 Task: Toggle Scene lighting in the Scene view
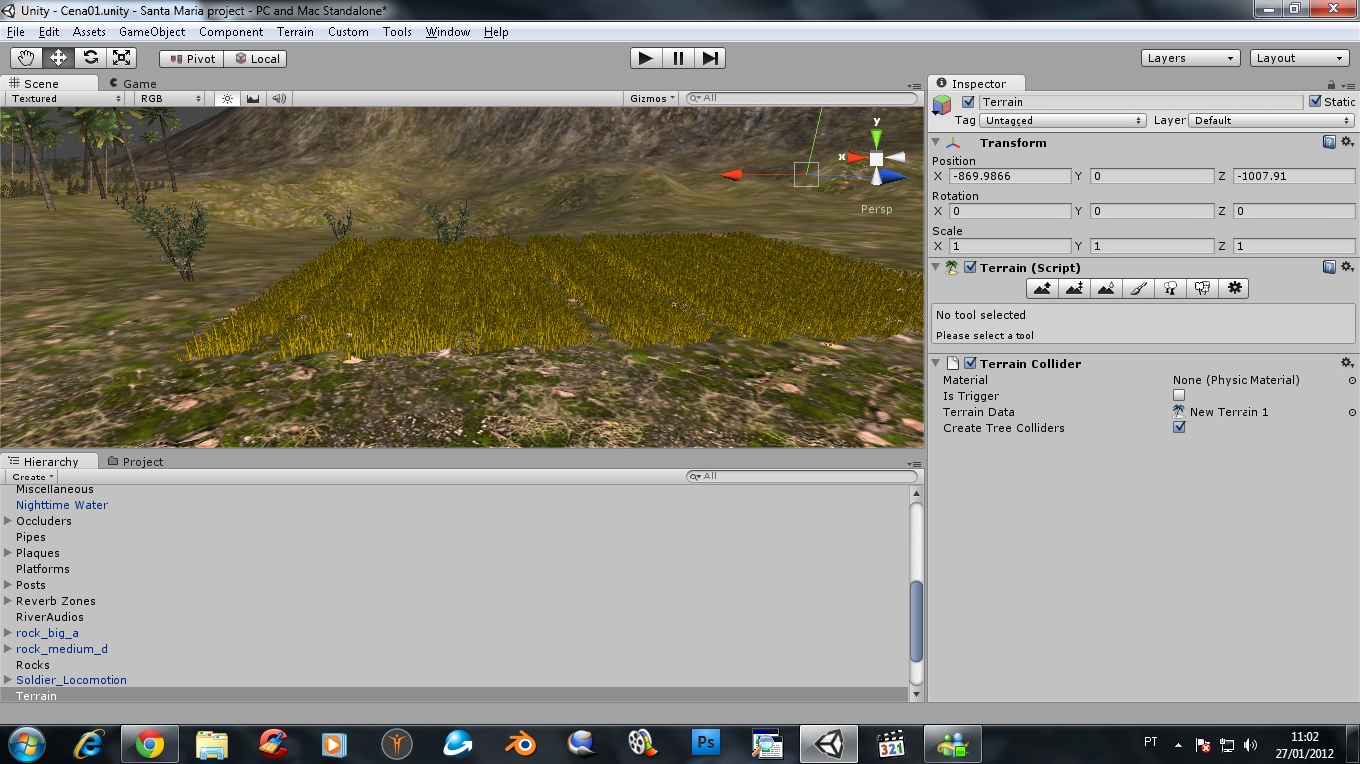coord(227,97)
